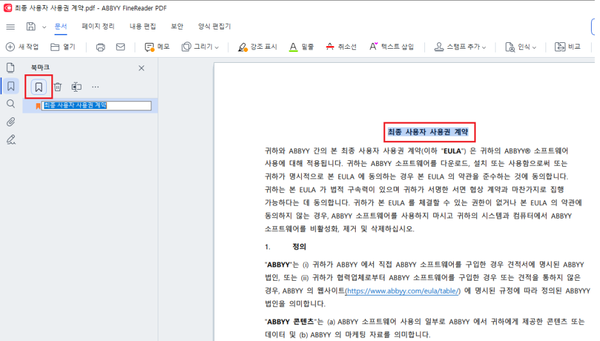
Task: Toggle the Bookmarks sidebar panel icon
Action: click(x=11, y=86)
